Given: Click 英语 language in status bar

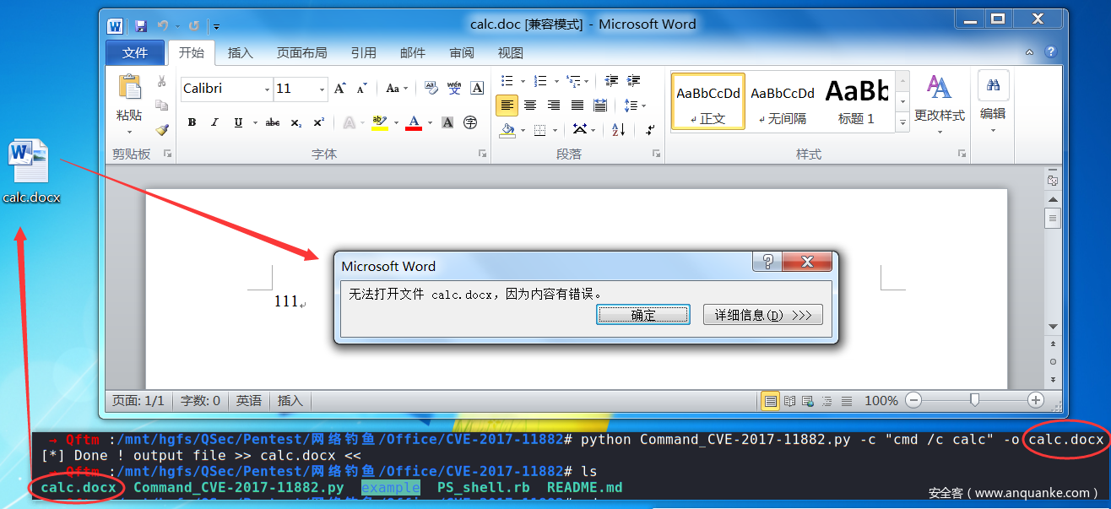Looking at the screenshot, I should point(249,401).
